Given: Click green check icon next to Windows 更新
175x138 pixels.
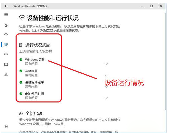Looking at the screenshot, I should pos(21,60).
